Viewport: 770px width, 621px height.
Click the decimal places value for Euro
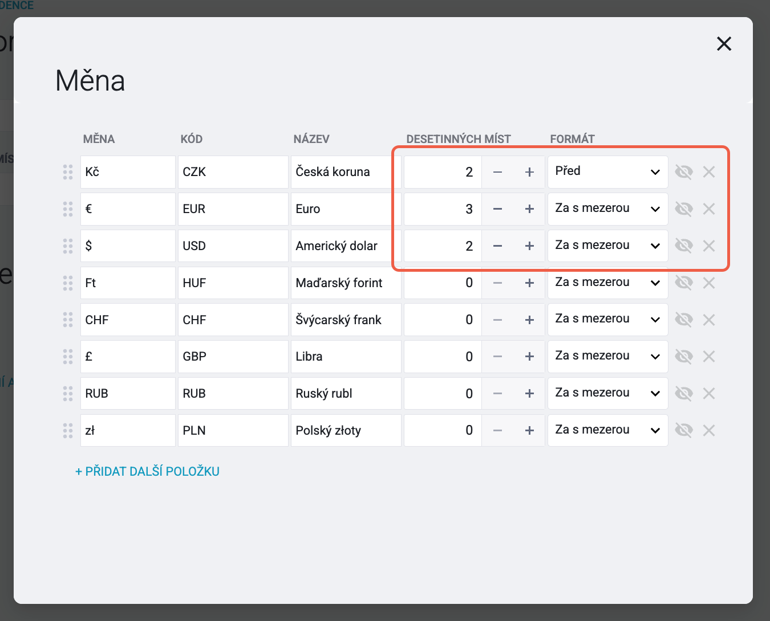[443, 209]
